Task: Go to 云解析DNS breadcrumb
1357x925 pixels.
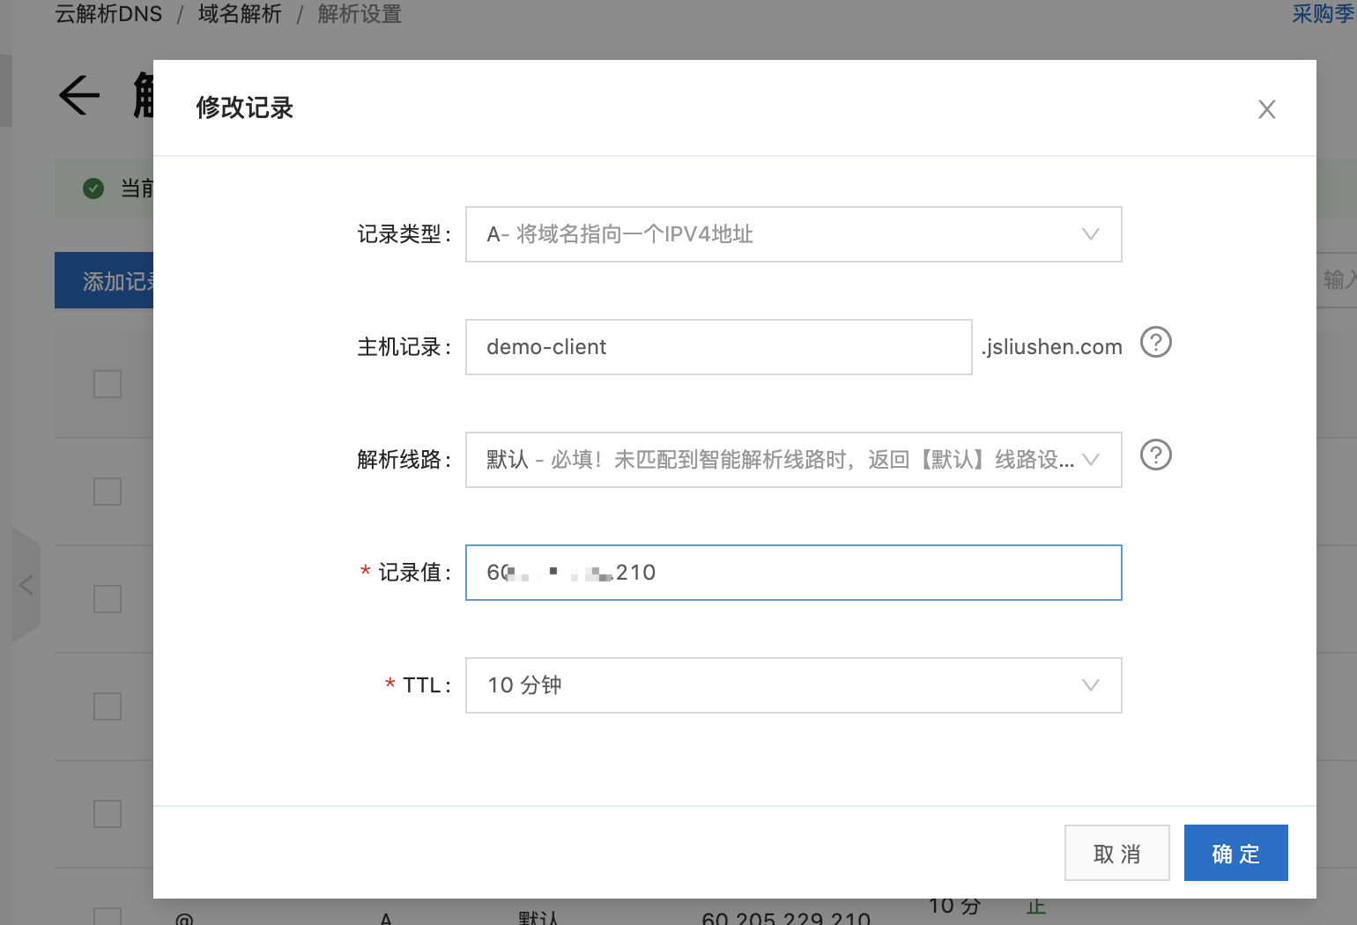Action: click(x=108, y=14)
